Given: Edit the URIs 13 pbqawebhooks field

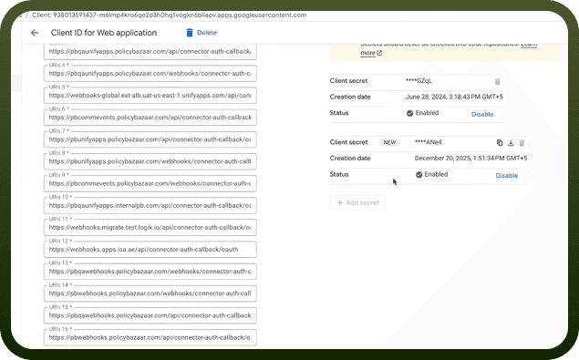Looking at the screenshot, I should click(x=150, y=272).
